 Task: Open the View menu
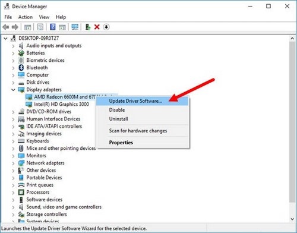(44, 17)
